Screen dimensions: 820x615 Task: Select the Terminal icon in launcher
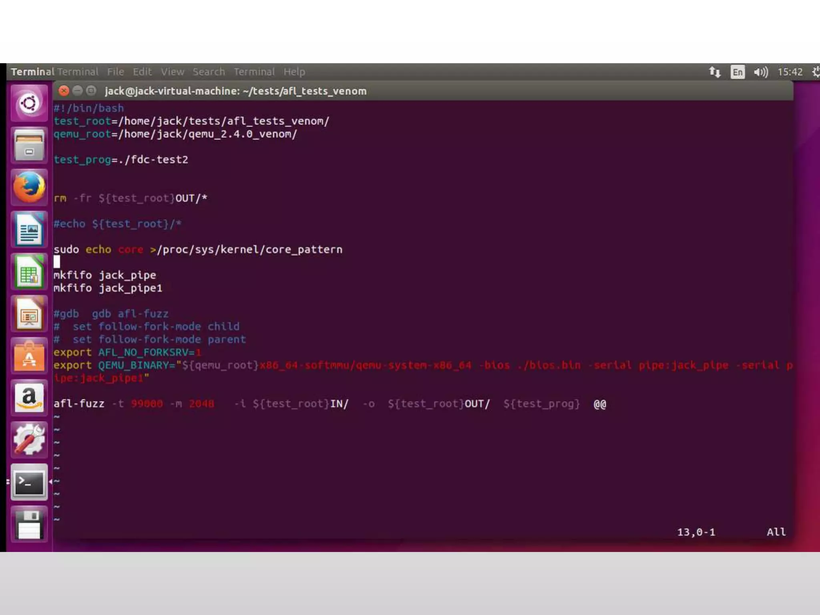click(29, 482)
